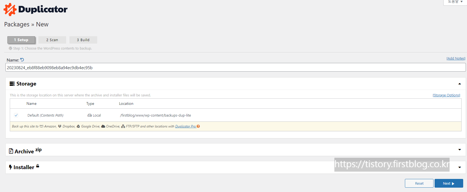Screen dimensions: 467x192
Task: Click the /firstblog/www/wp-content/backups-dup-lite path
Action: tap(155, 115)
